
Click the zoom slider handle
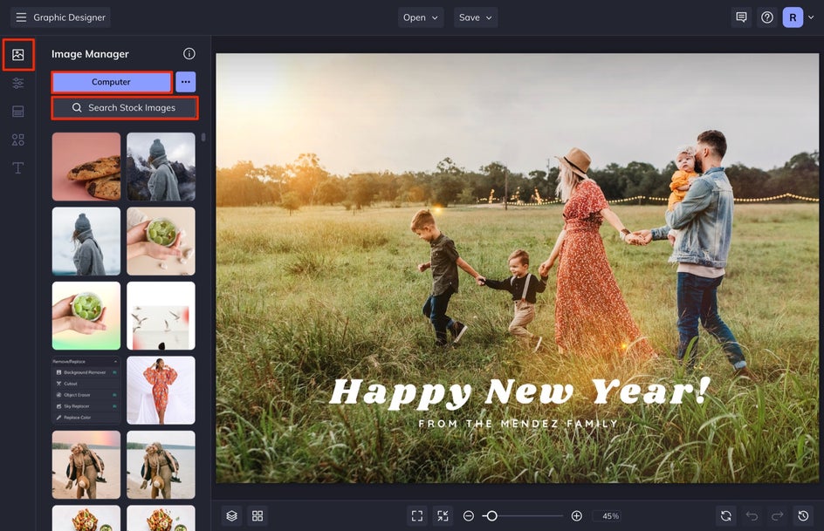[x=491, y=516]
